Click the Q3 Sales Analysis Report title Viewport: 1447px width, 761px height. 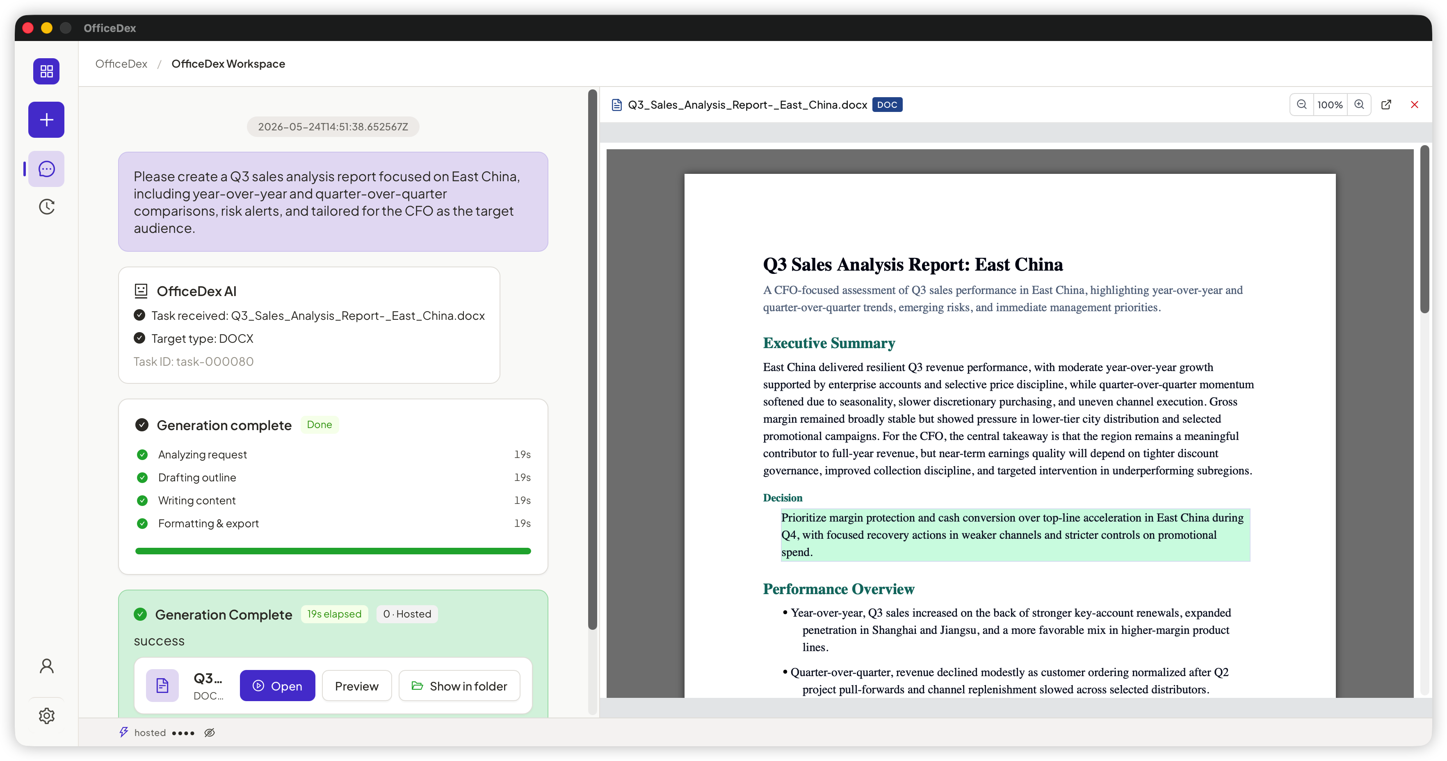tap(913, 264)
